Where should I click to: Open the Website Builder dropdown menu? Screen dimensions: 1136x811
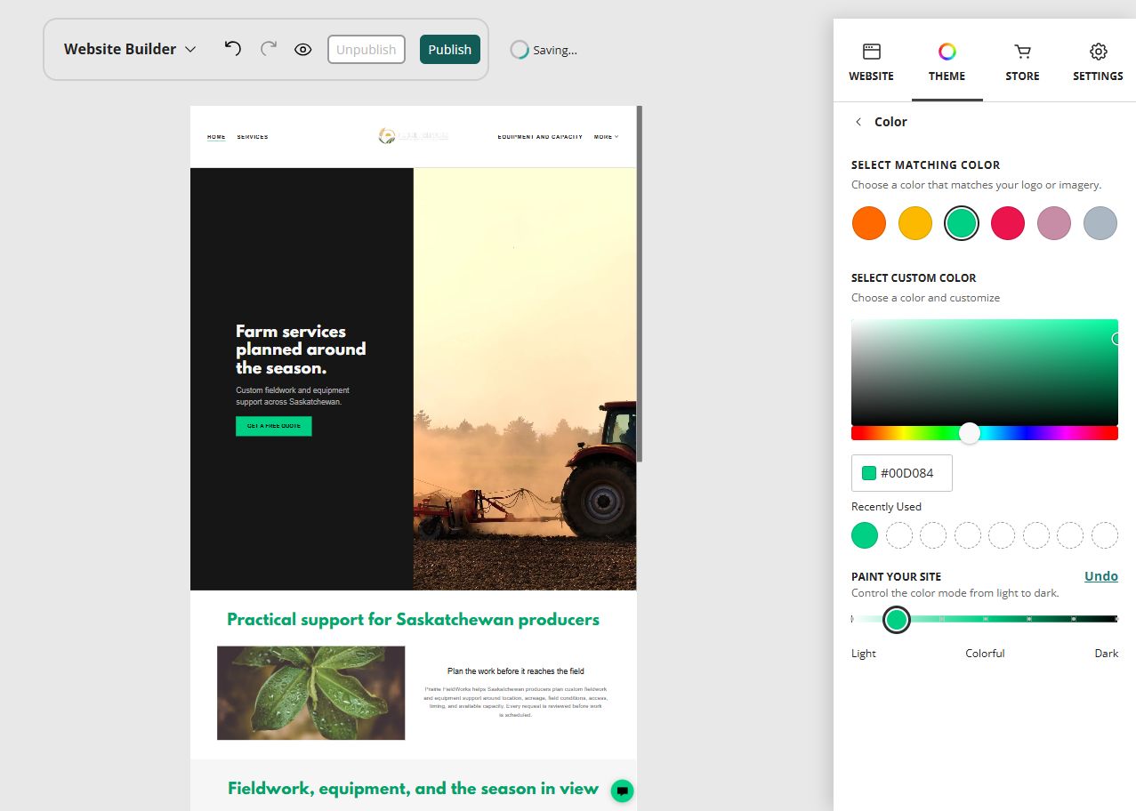(x=130, y=49)
